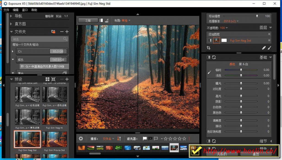Open the menu icon on 添加图层 row
The width and height of the screenshot is (282, 160).
coord(269,34)
